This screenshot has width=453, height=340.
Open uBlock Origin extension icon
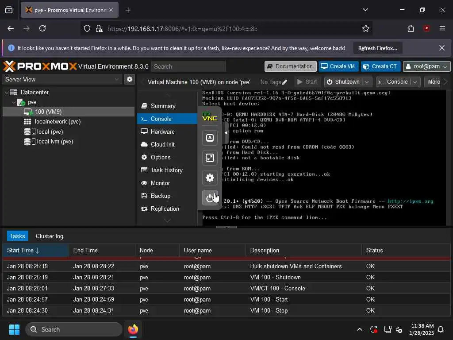coord(426,28)
